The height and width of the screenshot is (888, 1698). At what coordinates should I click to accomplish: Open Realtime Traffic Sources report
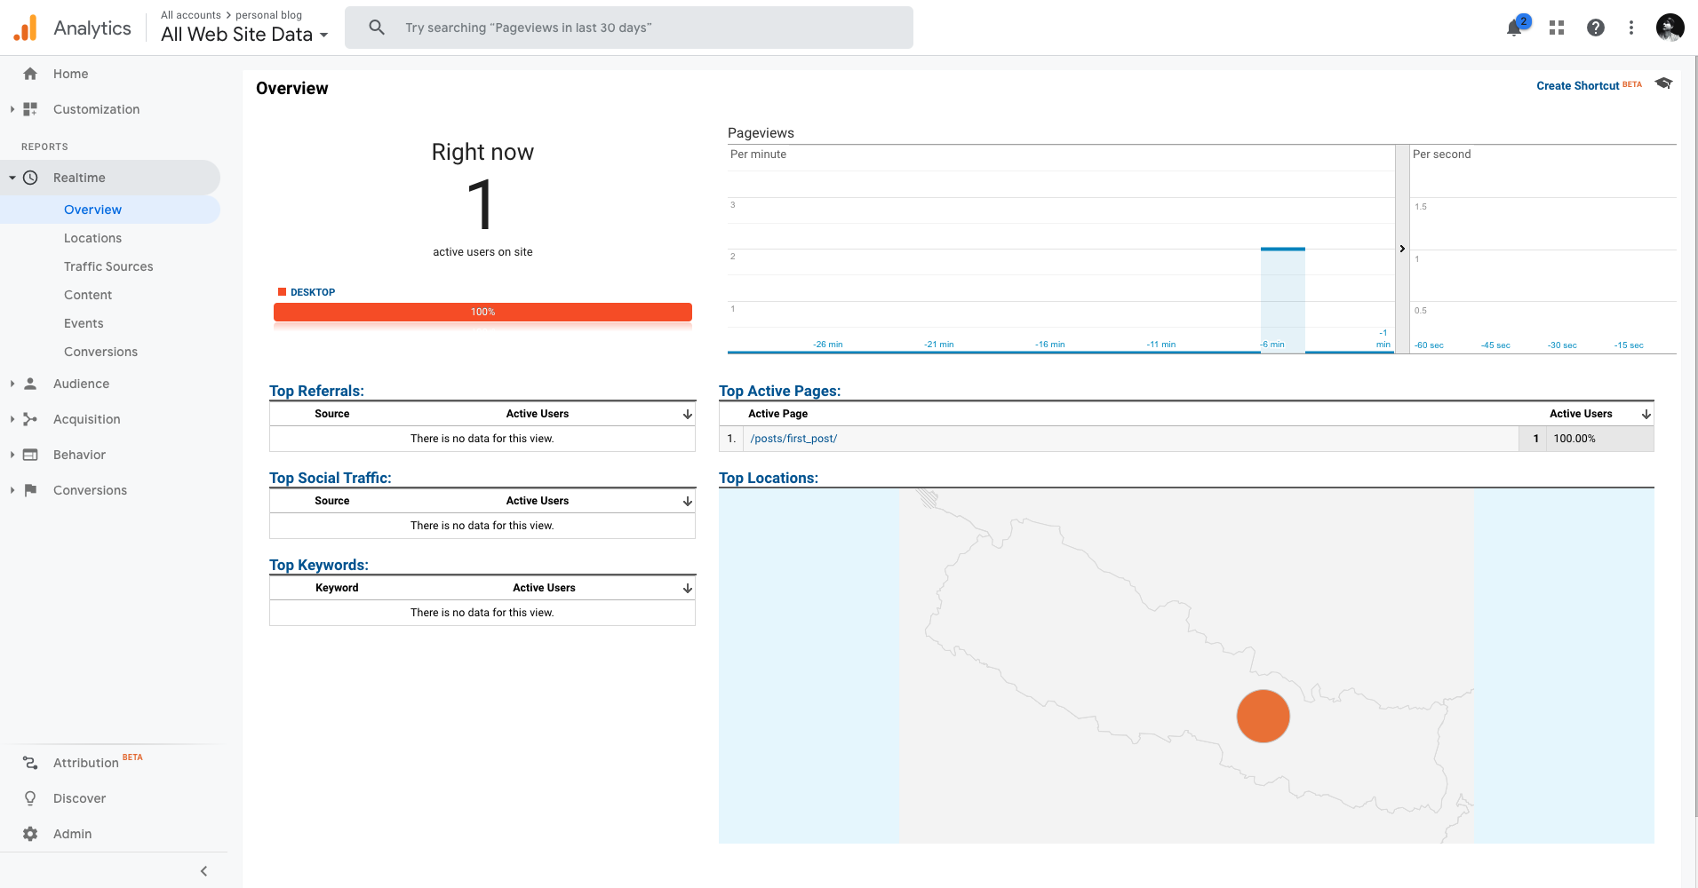[x=108, y=266]
